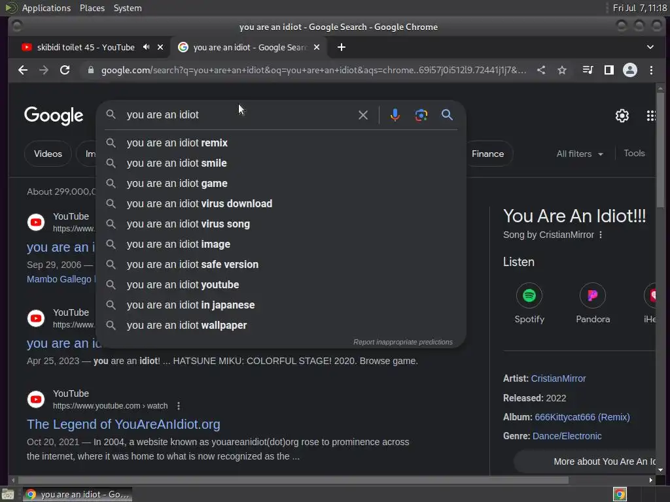The width and height of the screenshot is (670, 502).
Task: Select suggestion 'you are an idiot image'
Action: pyautogui.click(x=281, y=244)
